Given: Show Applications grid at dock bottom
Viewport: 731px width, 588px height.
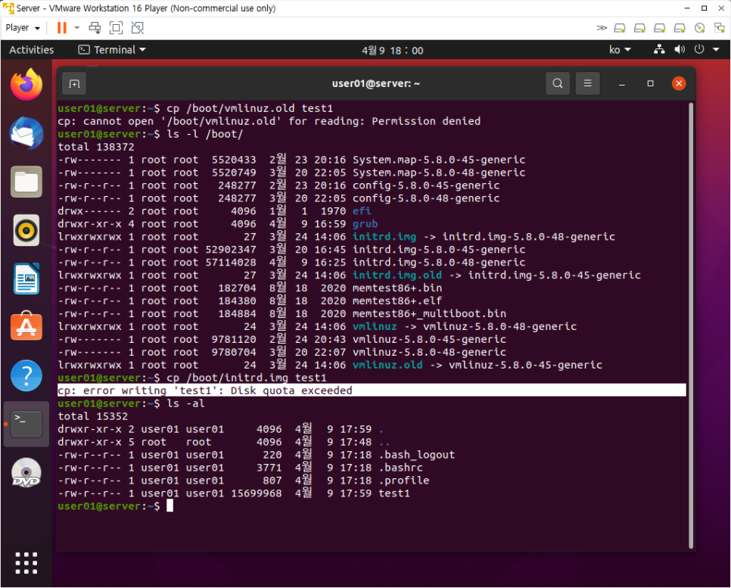Looking at the screenshot, I should [26, 563].
